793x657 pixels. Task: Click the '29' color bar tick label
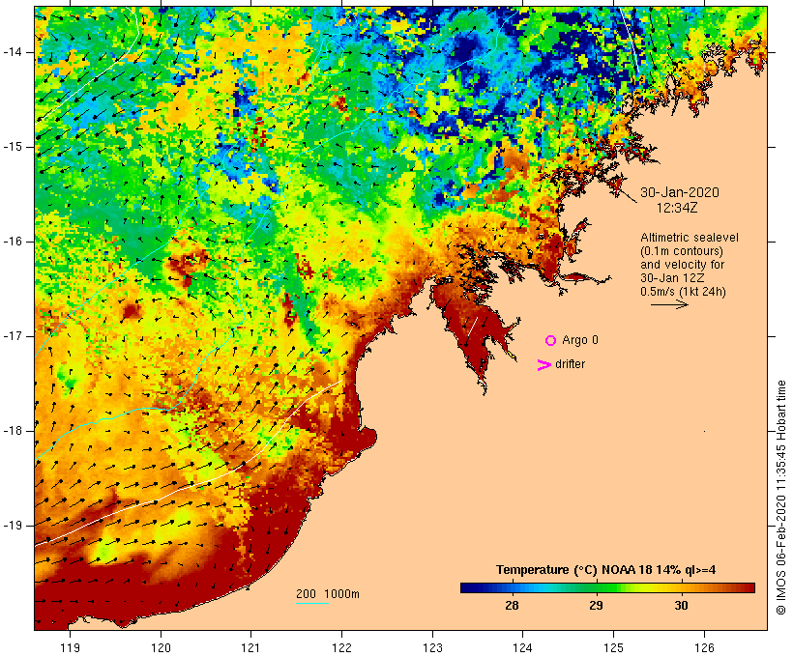tap(597, 606)
